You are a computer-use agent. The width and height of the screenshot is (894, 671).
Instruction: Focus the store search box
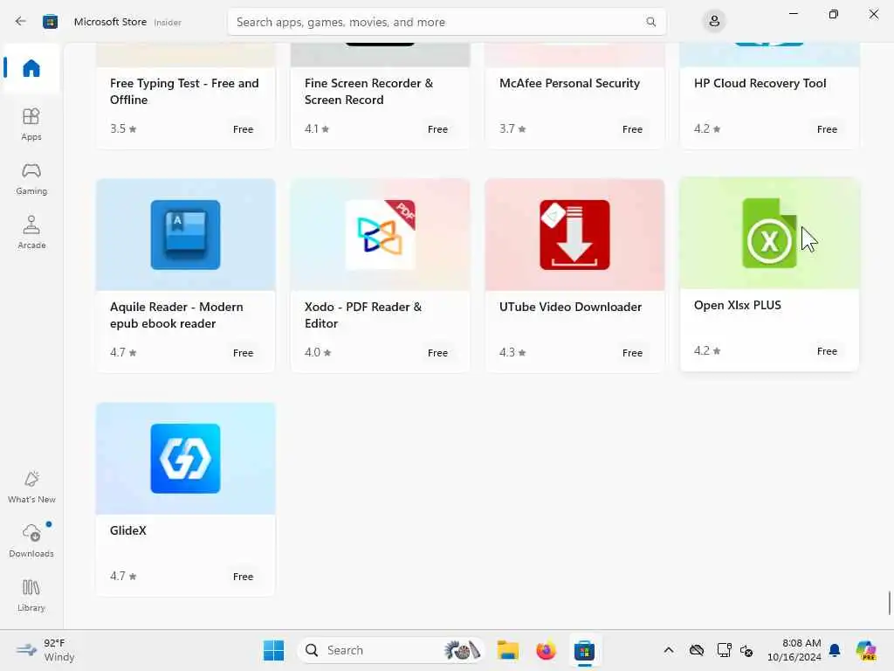point(446,22)
